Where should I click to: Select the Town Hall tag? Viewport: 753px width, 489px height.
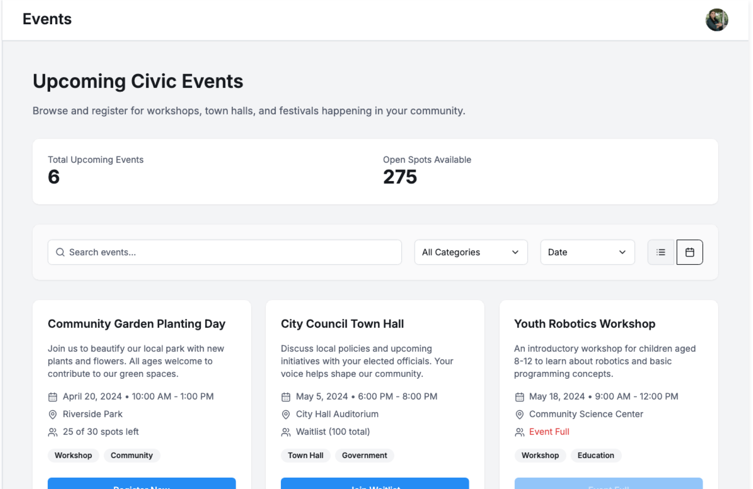[x=306, y=455]
